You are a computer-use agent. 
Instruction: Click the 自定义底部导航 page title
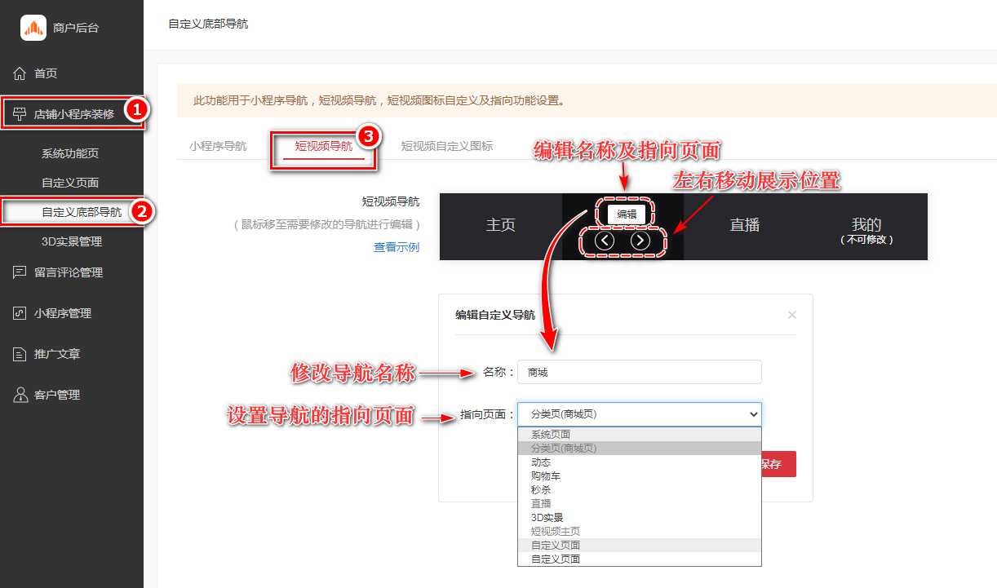tap(208, 24)
